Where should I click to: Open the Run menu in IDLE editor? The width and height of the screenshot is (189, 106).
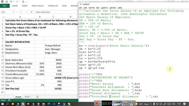[98, 8]
